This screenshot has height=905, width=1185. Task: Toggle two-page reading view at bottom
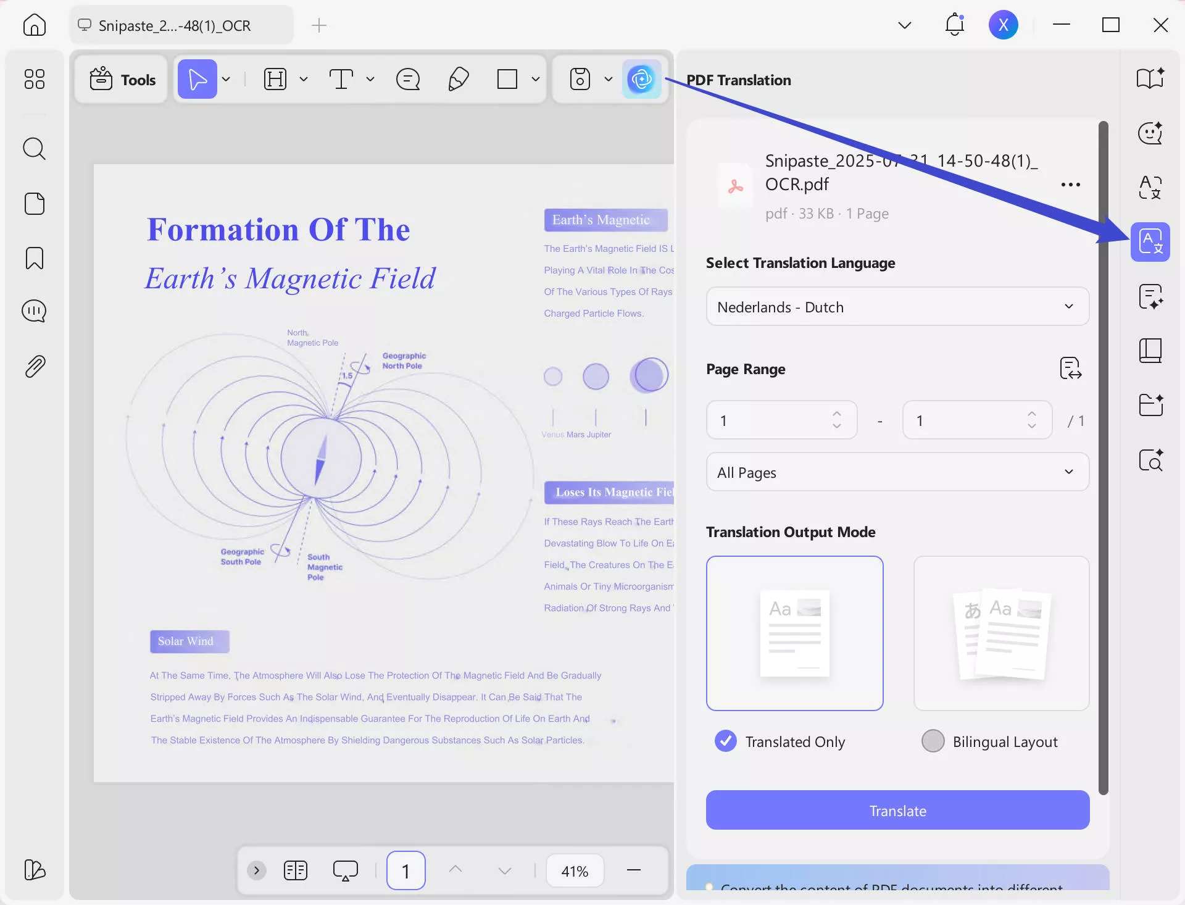coord(296,870)
